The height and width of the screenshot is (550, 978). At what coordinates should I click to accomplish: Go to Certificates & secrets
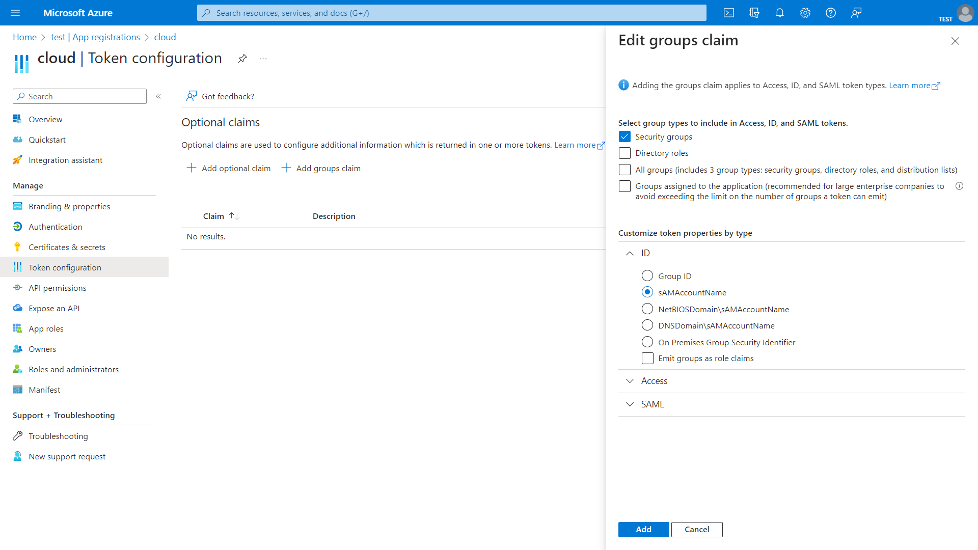pyautogui.click(x=67, y=247)
